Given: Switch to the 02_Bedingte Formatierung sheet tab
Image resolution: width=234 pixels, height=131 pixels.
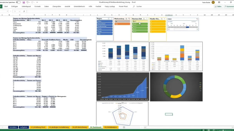Looking at the screenshot, I should pyautogui.click(x=59, y=127).
